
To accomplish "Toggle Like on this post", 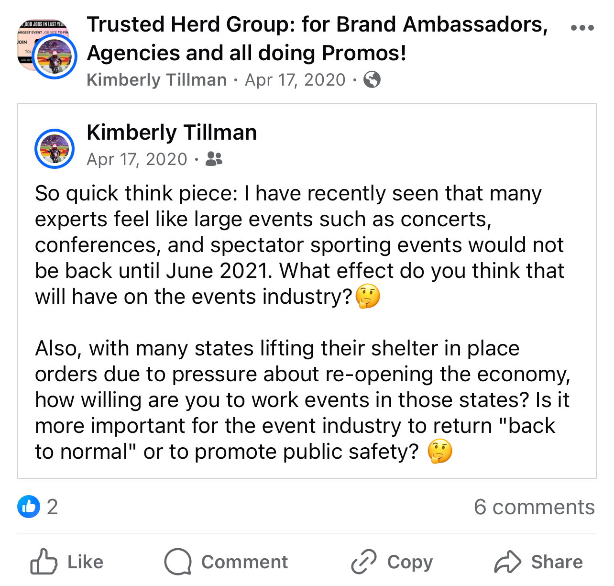I will click(x=67, y=562).
